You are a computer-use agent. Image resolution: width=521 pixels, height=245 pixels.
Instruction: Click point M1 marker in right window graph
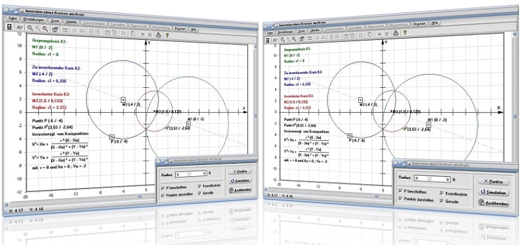pos(428,124)
